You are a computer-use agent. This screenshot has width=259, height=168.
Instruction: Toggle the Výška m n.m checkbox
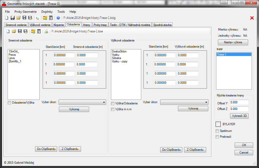click(x=113, y=109)
